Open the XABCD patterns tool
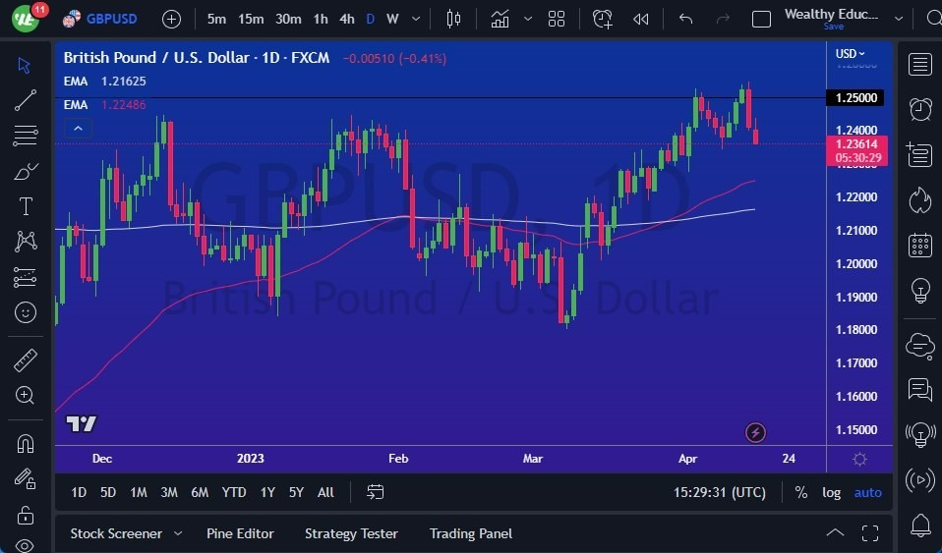The width and height of the screenshot is (942, 553). 26,242
